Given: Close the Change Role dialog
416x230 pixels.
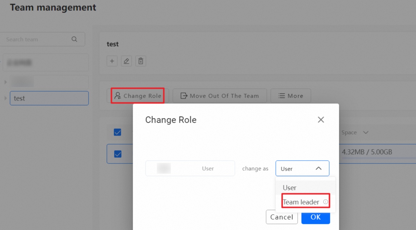Looking at the screenshot, I should 321,120.
